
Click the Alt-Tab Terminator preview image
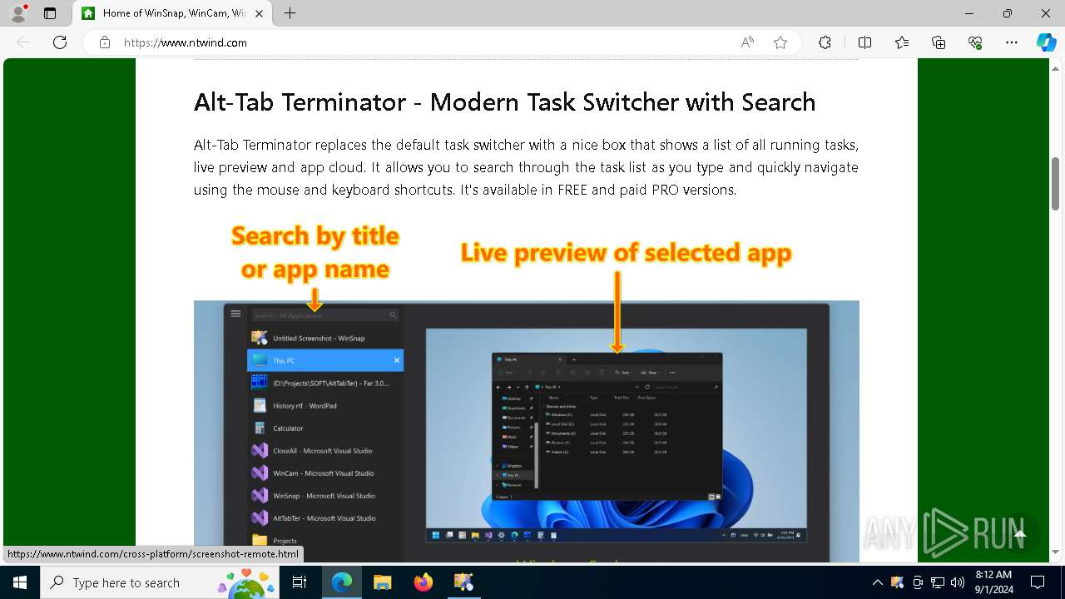pos(526,390)
